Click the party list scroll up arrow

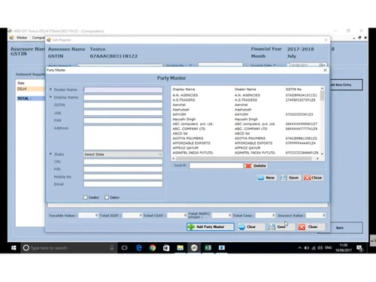click(322, 89)
